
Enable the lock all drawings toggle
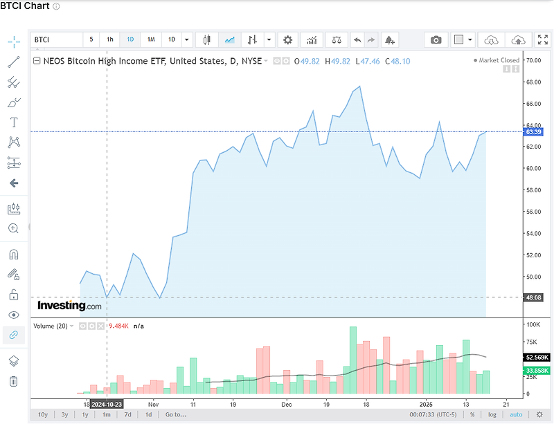click(13, 295)
